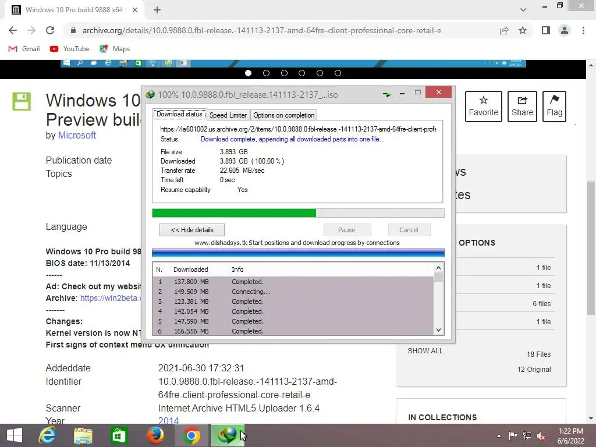The width and height of the screenshot is (596, 447).
Task: Open the Microsoft author link
Action: coord(77,135)
